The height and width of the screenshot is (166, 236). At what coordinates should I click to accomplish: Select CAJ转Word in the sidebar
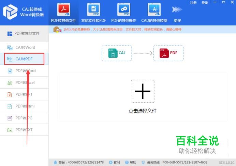(24, 47)
